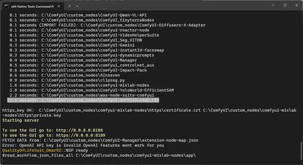Click the https_key OK certificate line
The image size is (303, 165).
[x=149, y=113]
